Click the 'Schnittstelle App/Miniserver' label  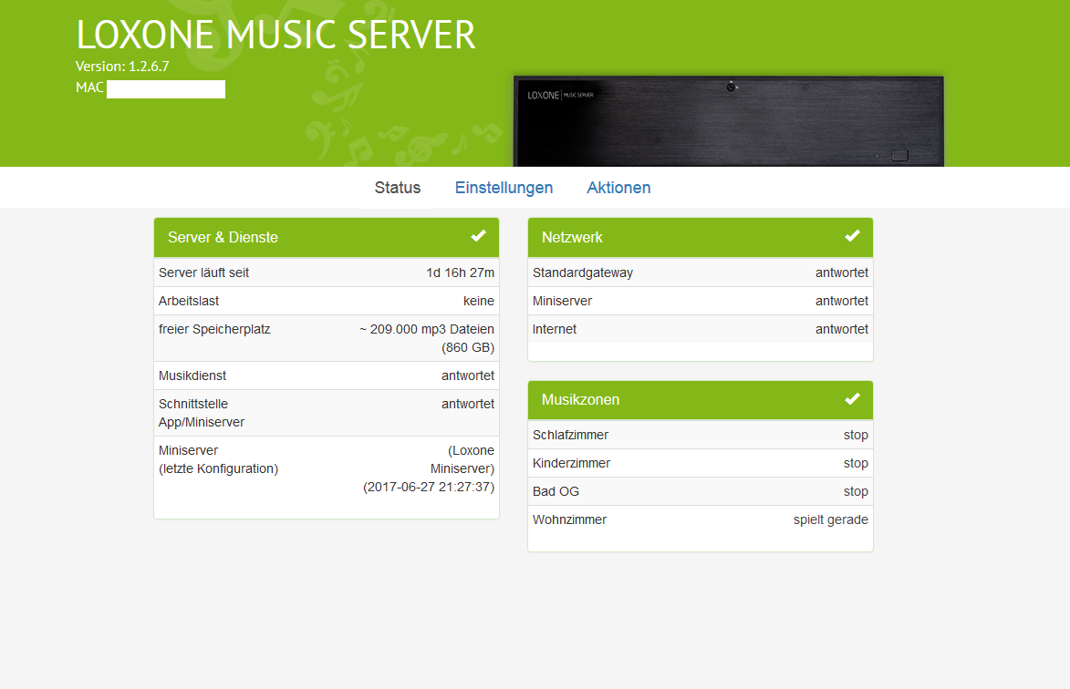tap(202, 413)
